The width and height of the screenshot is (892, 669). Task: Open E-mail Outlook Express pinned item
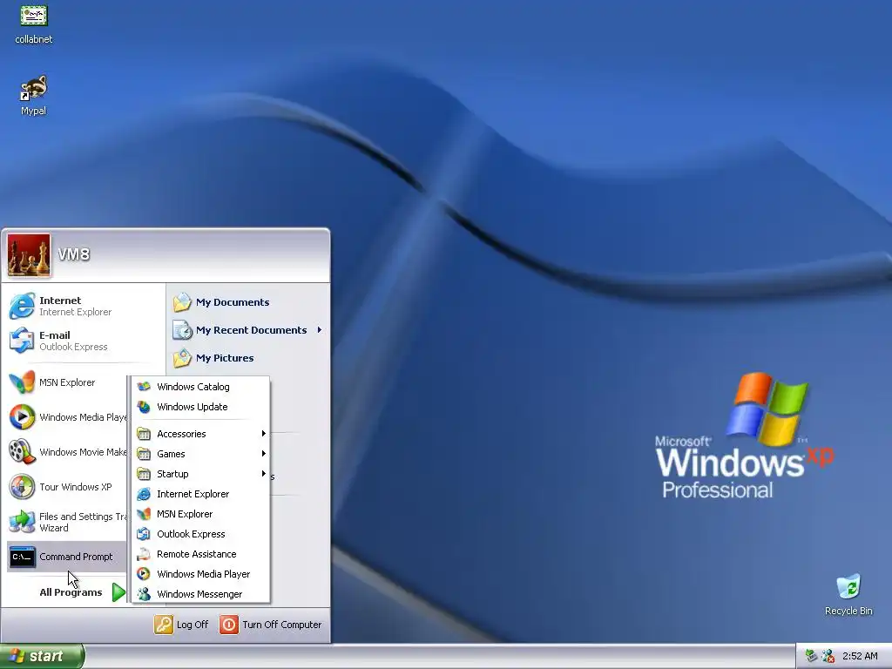tap(83, 341)
